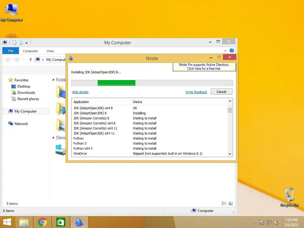Cancel the Ninite installation

pyautogui.click(x=221, y=92)
